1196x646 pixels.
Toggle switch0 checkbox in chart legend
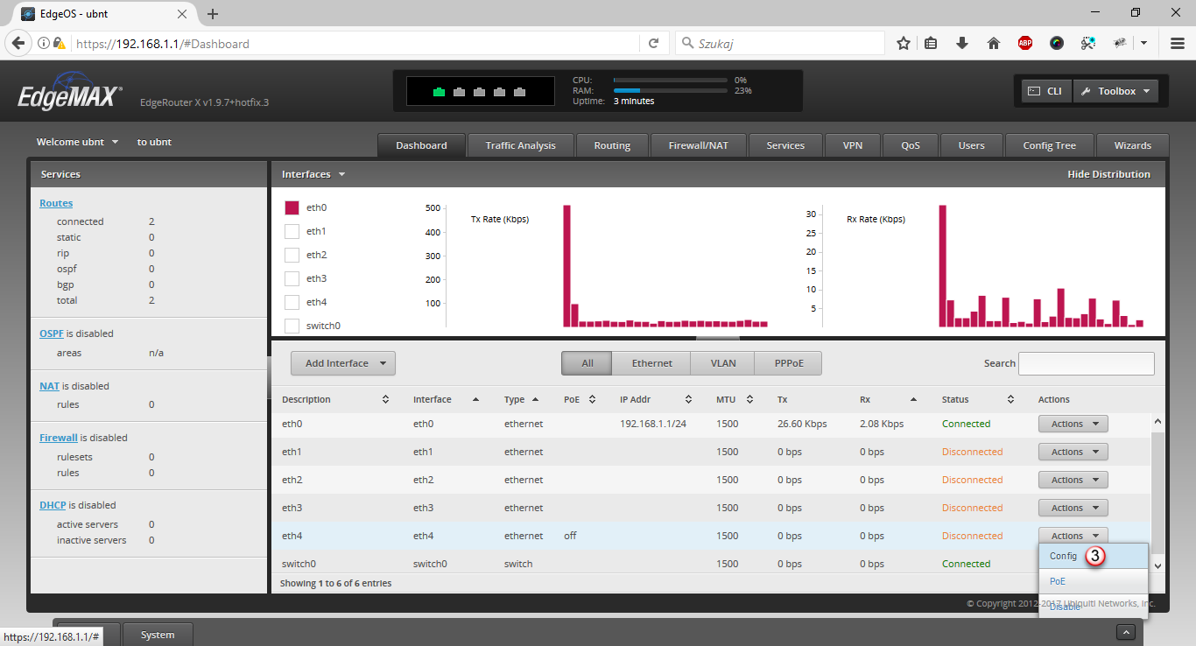(292, 326)
